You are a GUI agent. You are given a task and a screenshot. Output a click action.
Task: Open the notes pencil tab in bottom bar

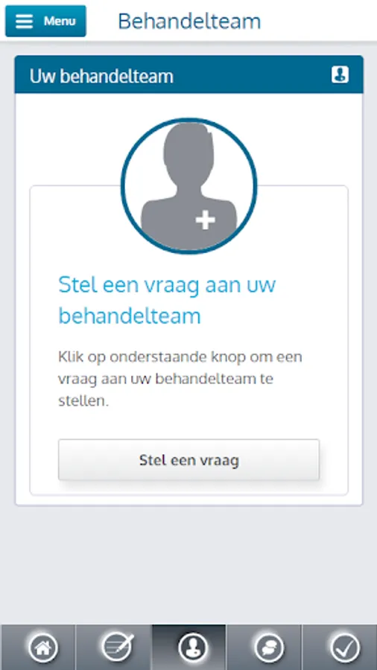point(118,648)
